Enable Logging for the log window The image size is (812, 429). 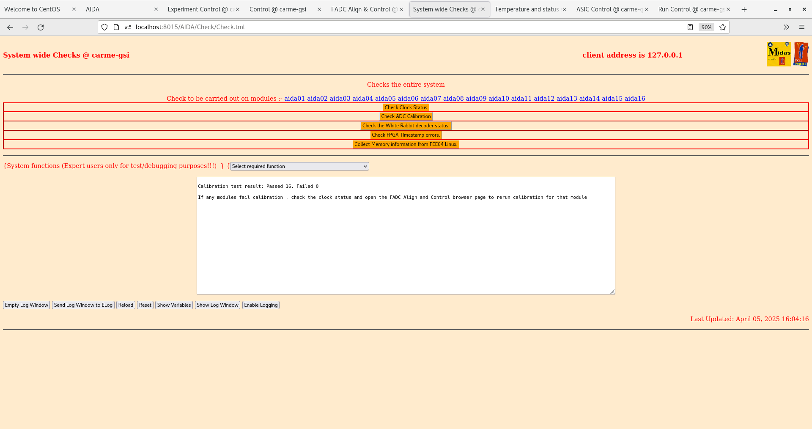point(261,305)
